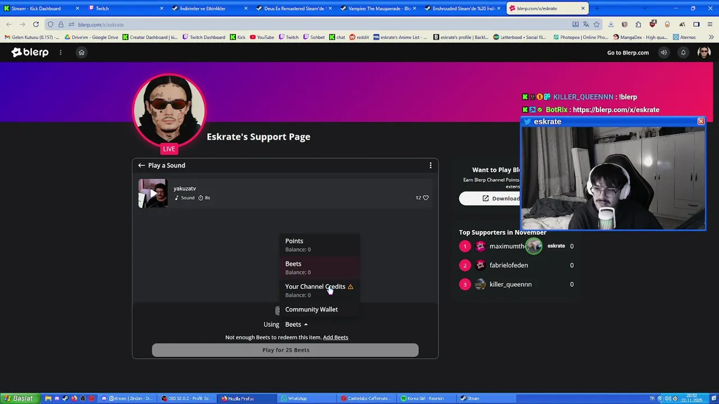Click the Blerp logo
Image resolution: width=719 pixels, height=404 pixels.
tap(30, 52)
